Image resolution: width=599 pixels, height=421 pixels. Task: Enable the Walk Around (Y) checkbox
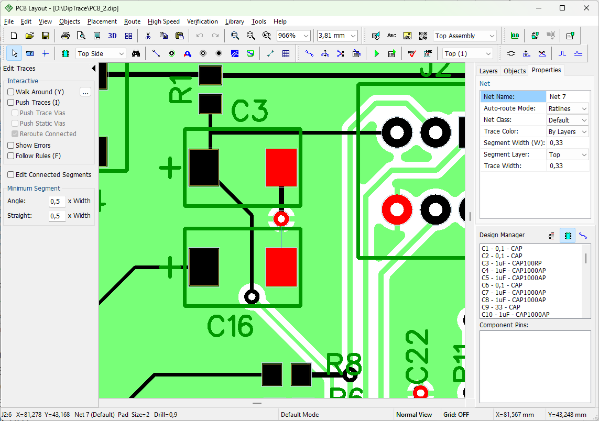(x=10, y=92)
